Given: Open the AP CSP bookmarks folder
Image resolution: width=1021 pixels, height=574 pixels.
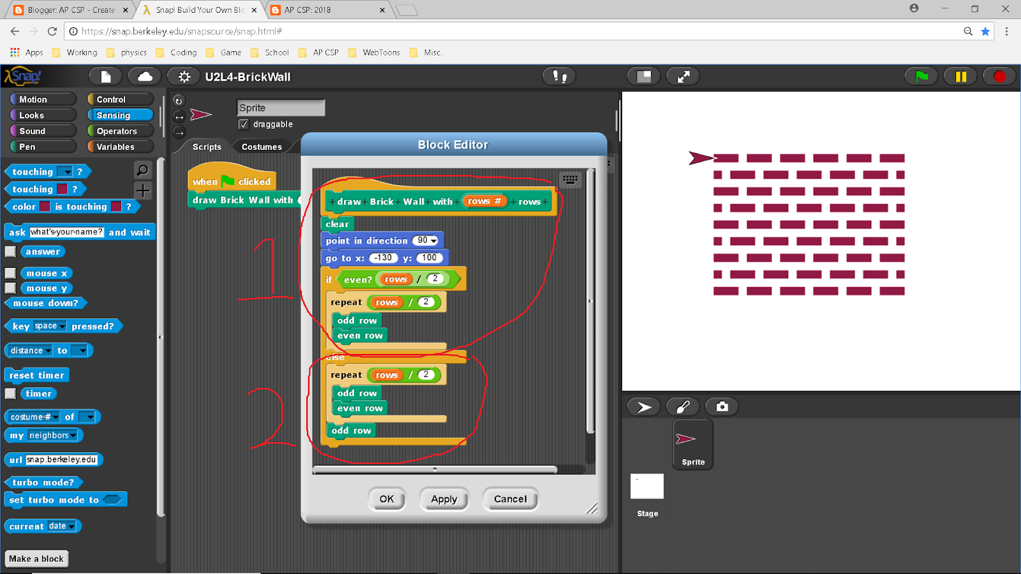Looking at the screenshot, I should pos(318,52).
